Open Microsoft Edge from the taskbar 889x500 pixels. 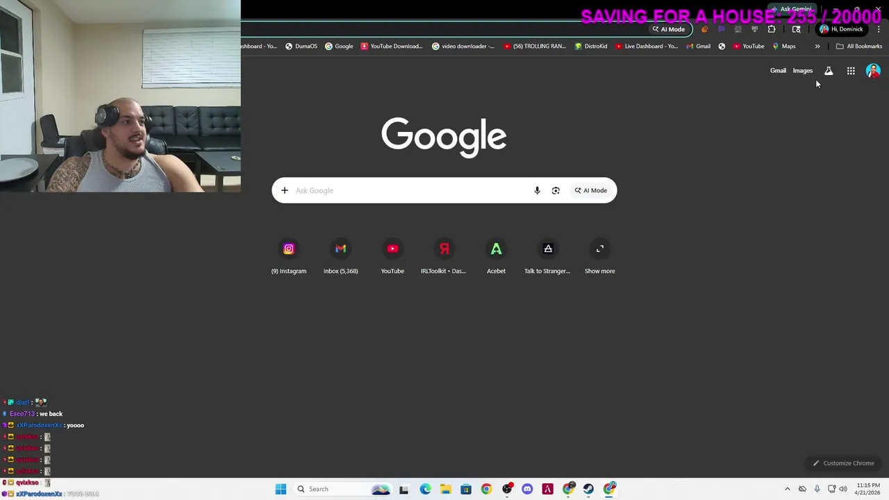pos(425,489)
